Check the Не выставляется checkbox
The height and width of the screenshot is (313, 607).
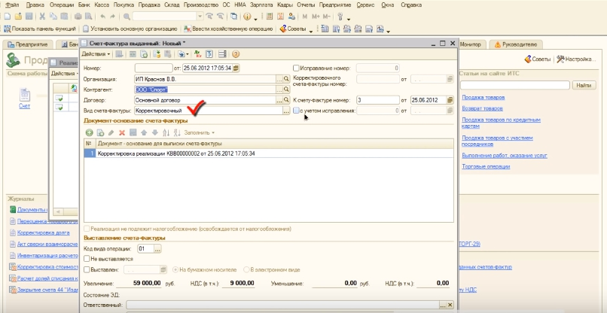click(87, 258)
